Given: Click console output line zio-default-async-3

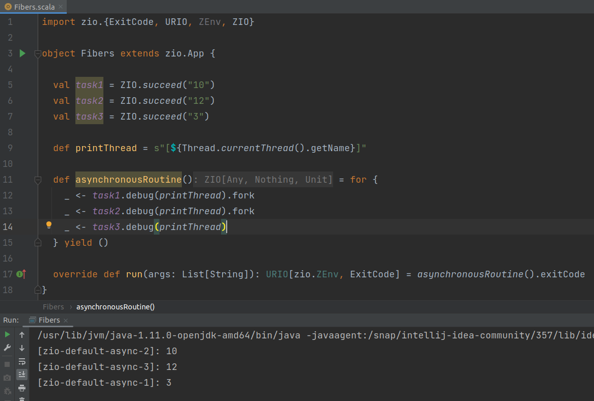Looking at the screenshot, I should (107, 367).
